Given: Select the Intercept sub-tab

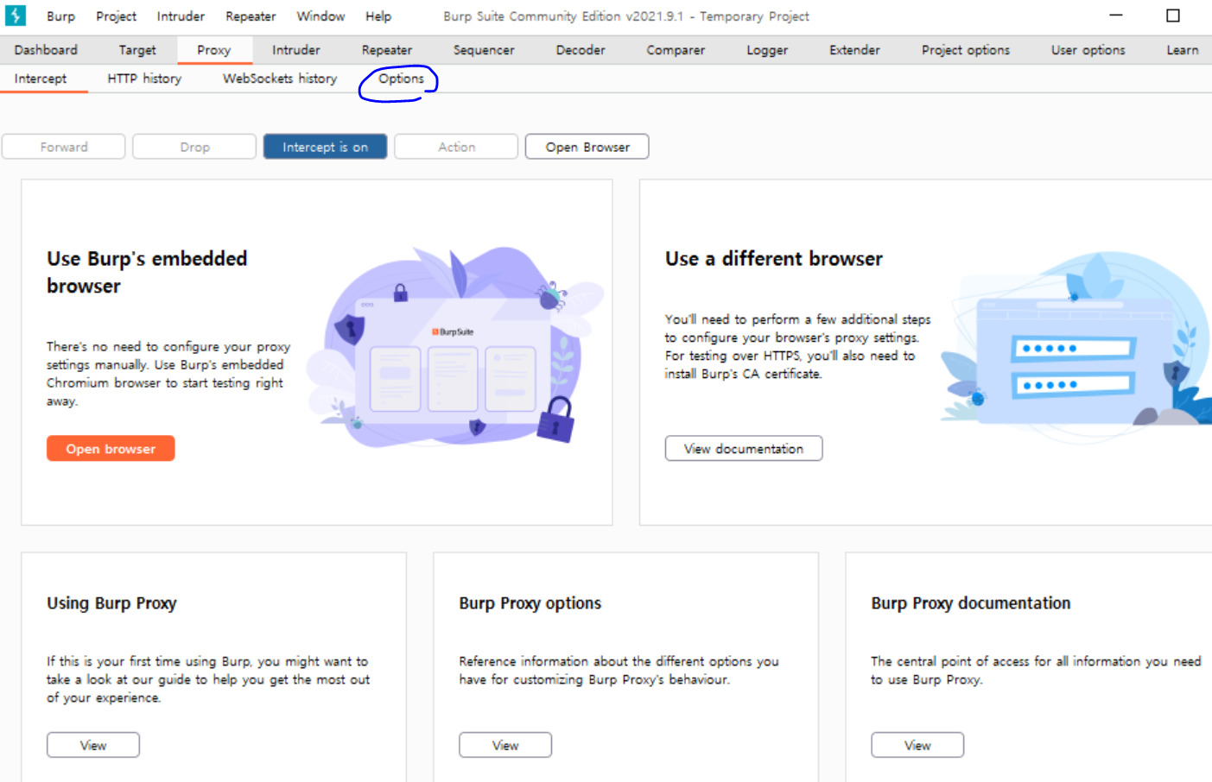Looking at the screenshot, I should pyautogui.click(x=41, y=79).
